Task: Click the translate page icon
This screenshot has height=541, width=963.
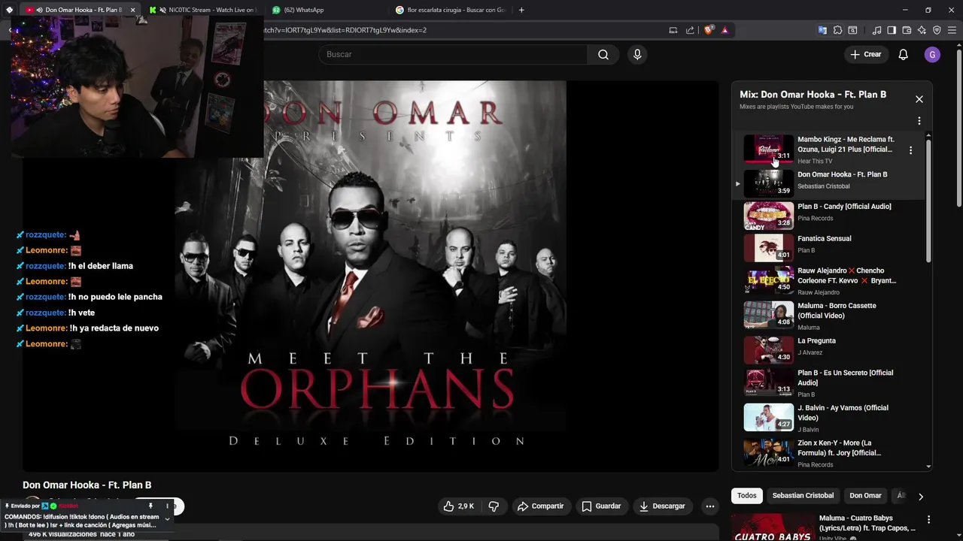Action: pos(822,30)
